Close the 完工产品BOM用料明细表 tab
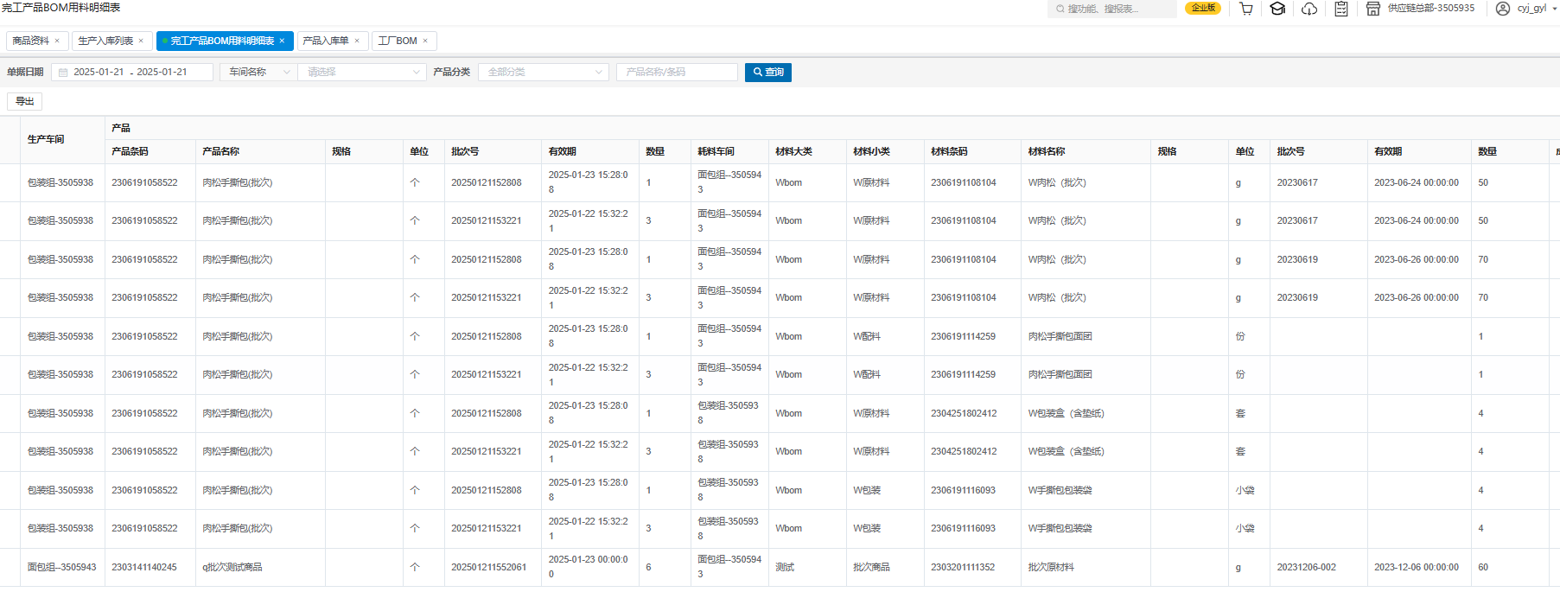This screenshot has width=1560, height=592. 282,41
